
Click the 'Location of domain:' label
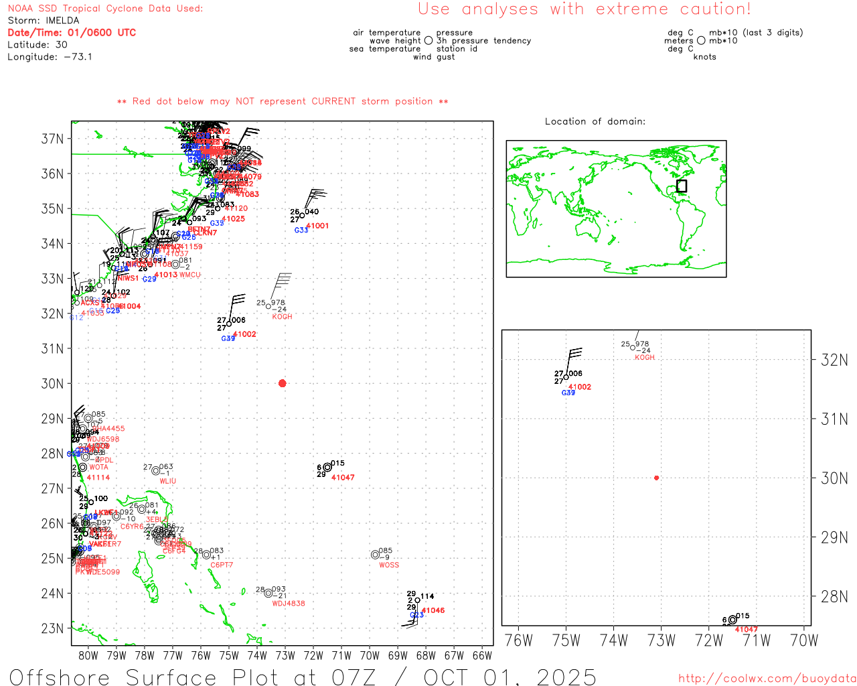[595, 121]
